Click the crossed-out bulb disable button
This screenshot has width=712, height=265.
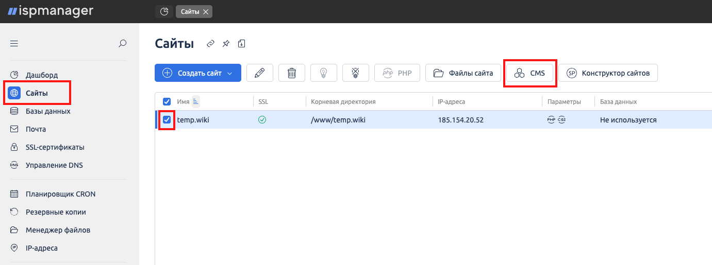click(356, 73)
